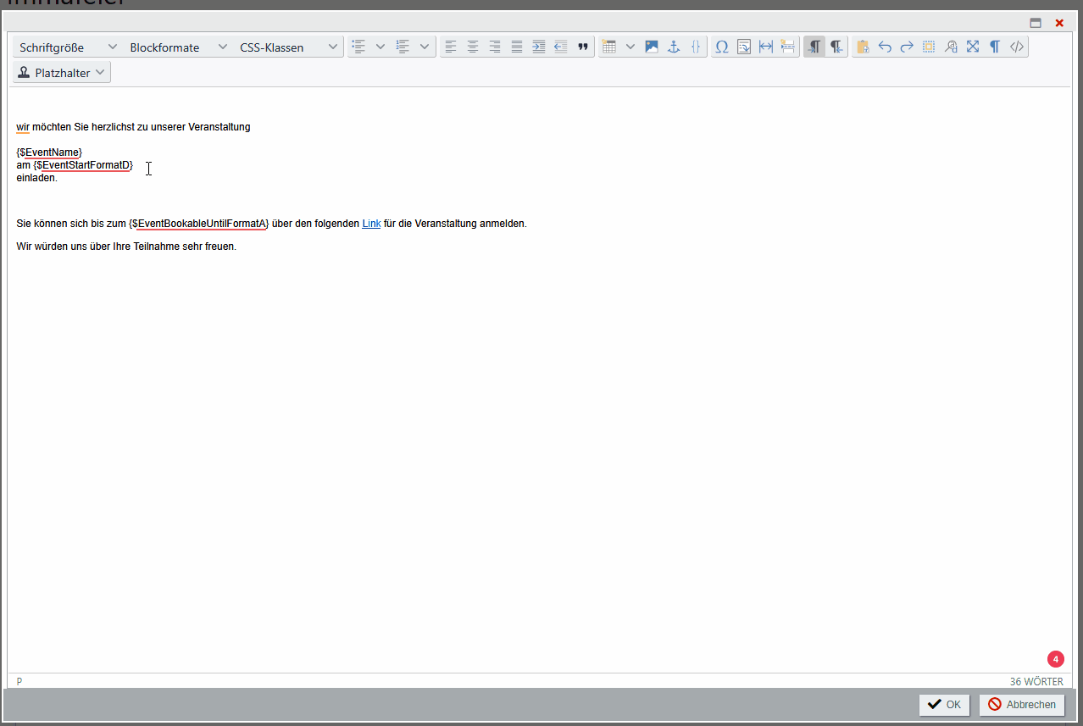Open find and replace tool
Screen dimensions: 1083x726
[951, 47]
